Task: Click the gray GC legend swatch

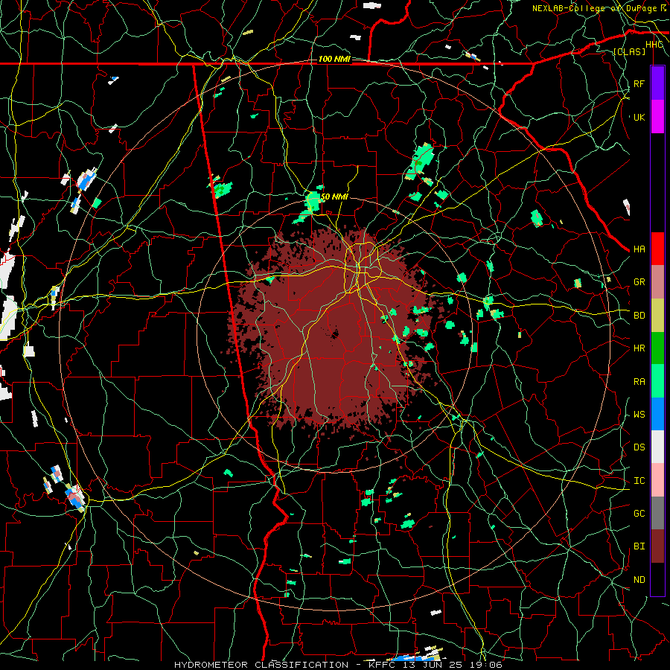Action: (657, 513)
